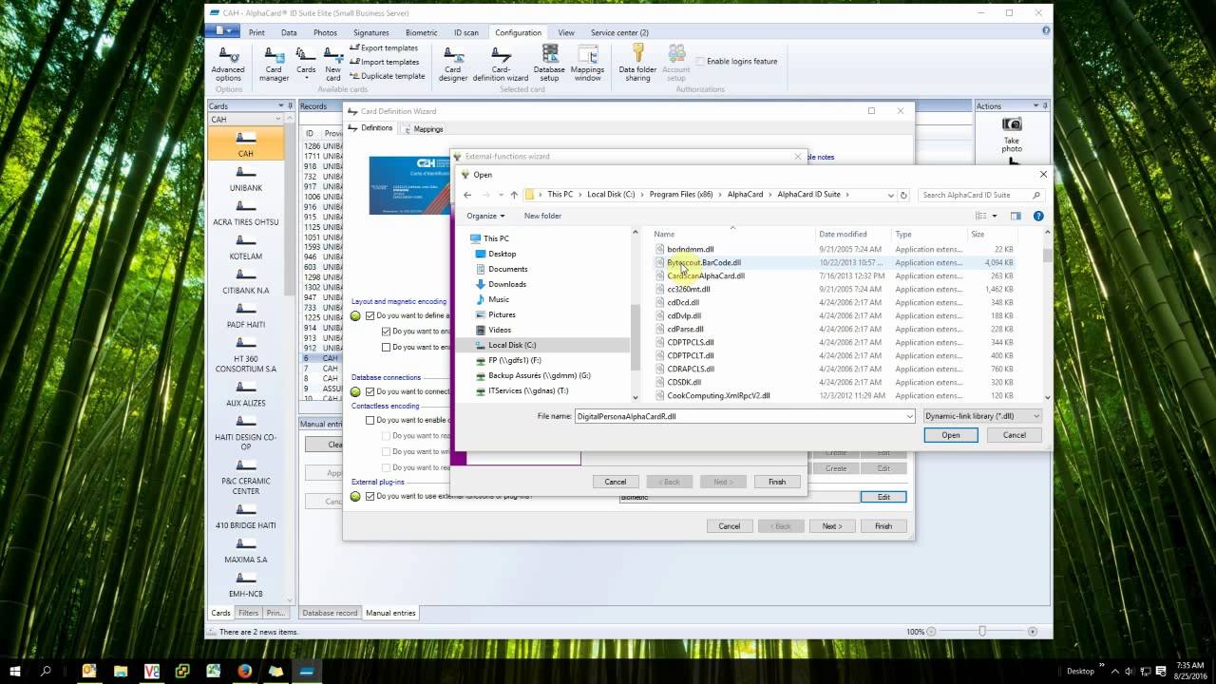Go back in the Open dialog

point(467,195)
